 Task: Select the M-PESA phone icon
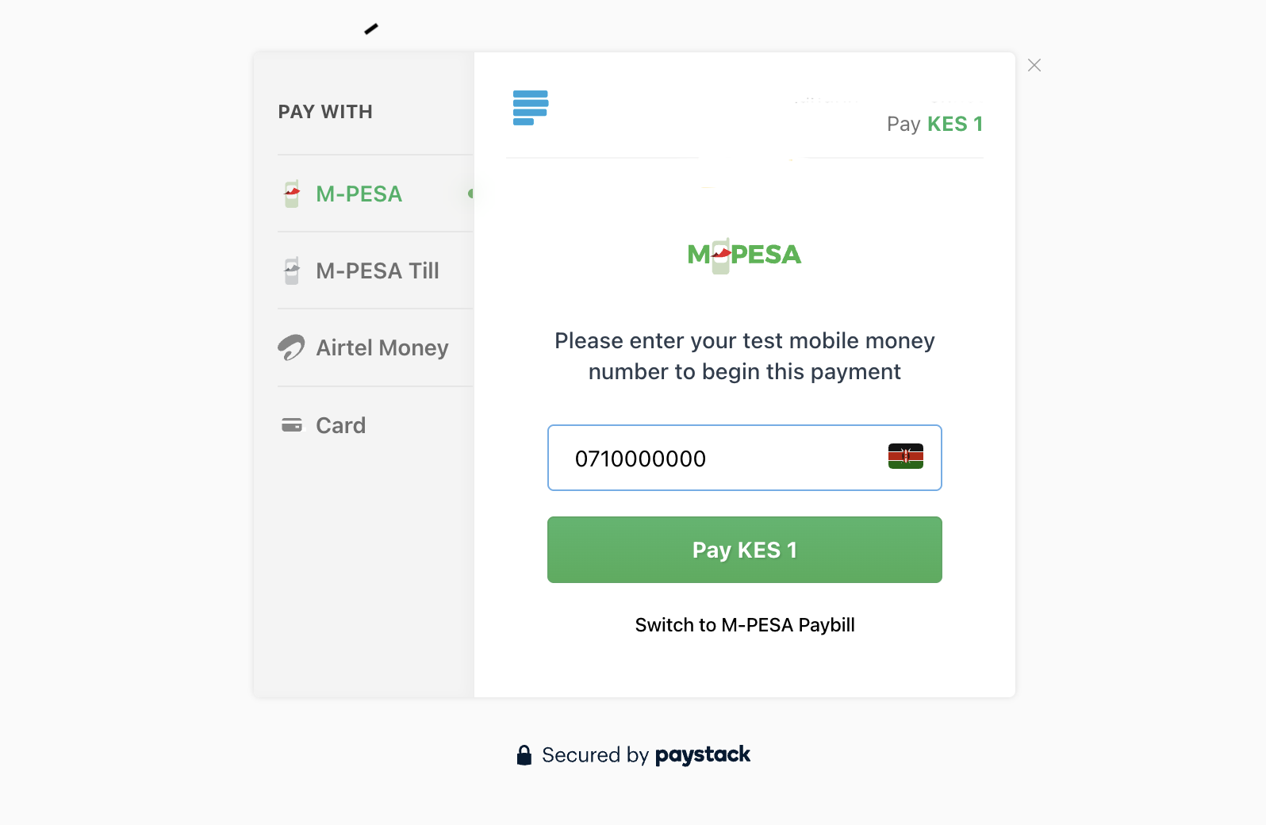tap(291, 194)
